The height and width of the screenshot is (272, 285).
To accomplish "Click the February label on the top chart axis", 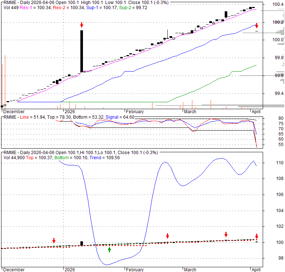I will pyautogui.click(x=135, y=111).
